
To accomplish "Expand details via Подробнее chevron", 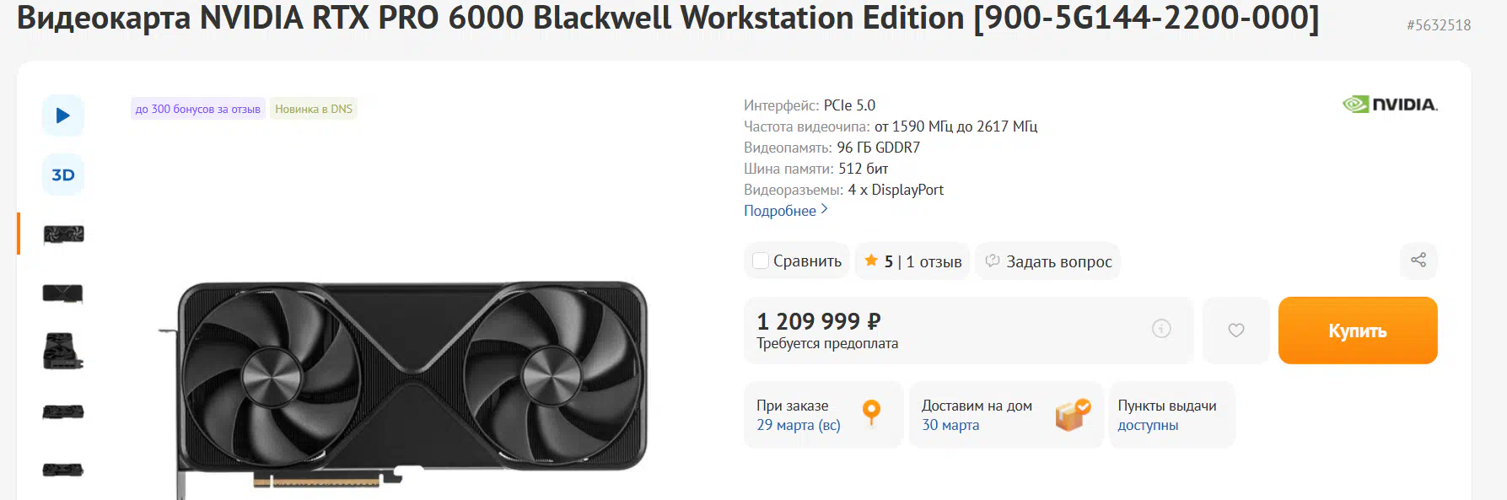I will coord(824,209).
